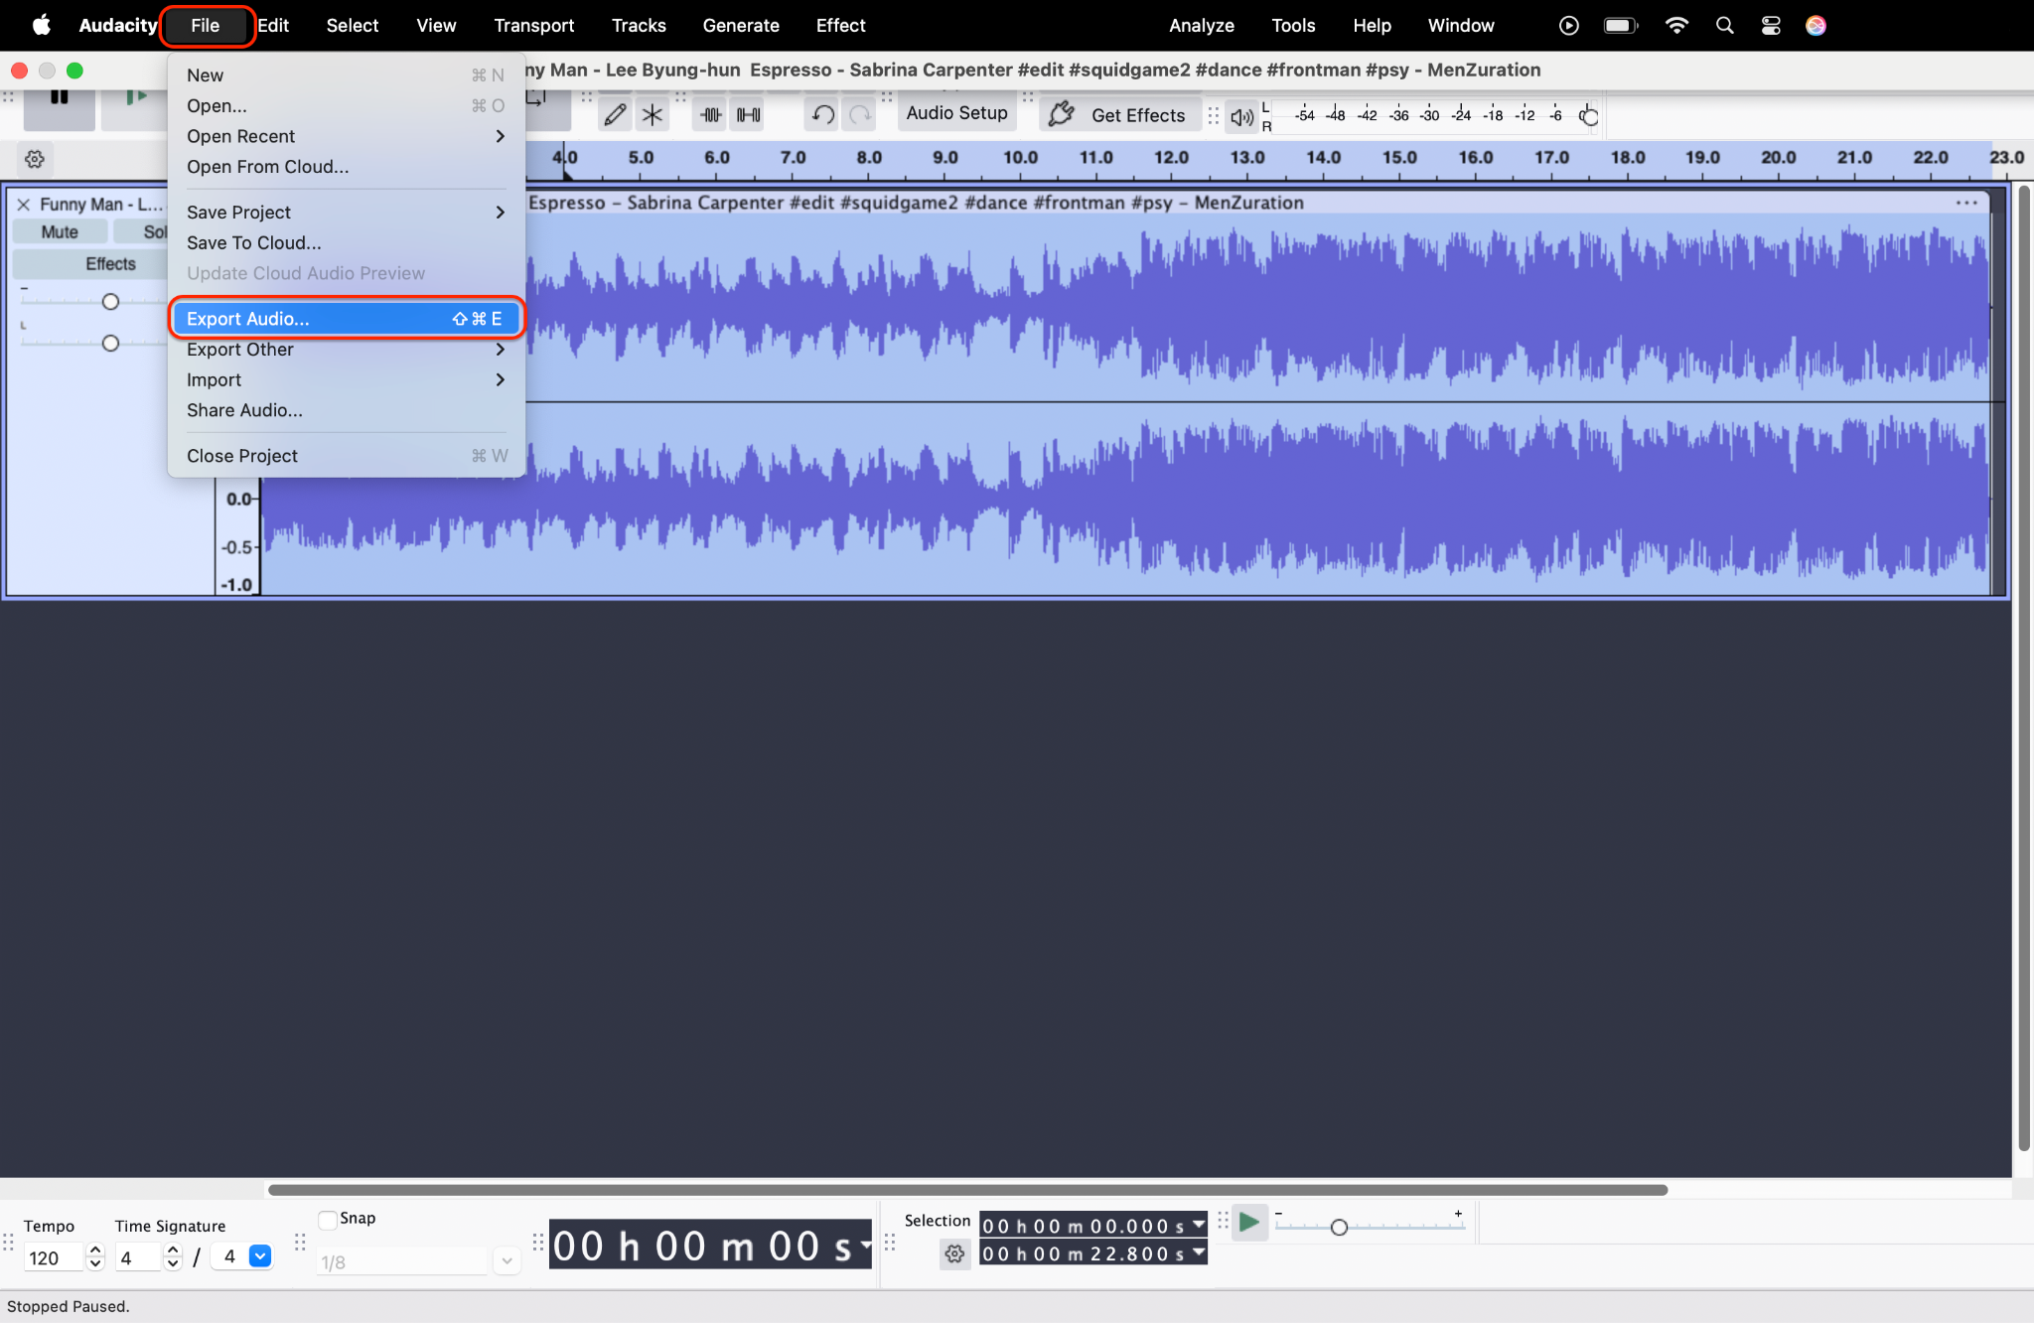The width and height of the screenshot is (2034, 1323).
Task: Enable the Snap checkbox
Action: pyautogui.click(x=328, y=1220)
